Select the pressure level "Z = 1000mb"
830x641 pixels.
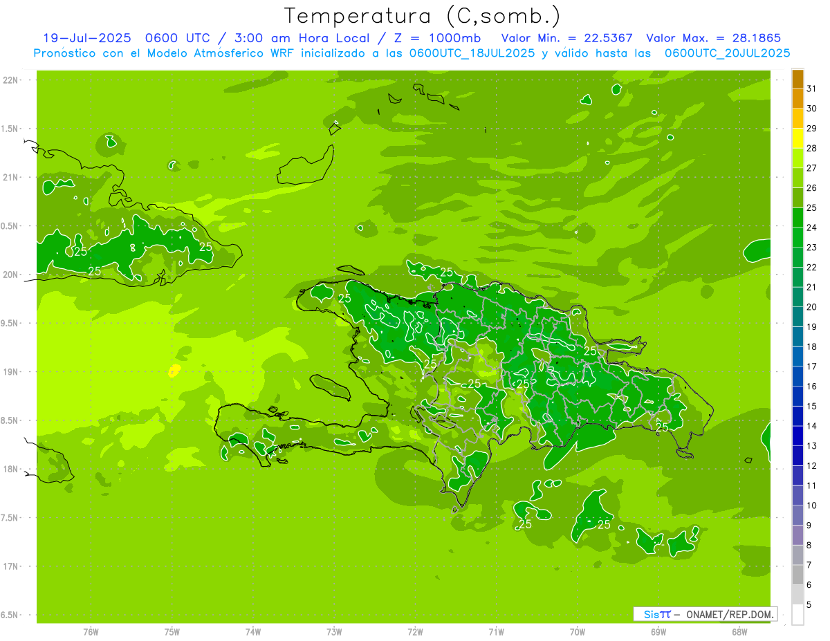click(436, 38)
